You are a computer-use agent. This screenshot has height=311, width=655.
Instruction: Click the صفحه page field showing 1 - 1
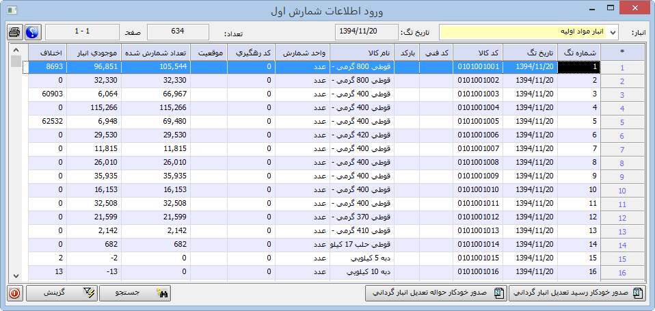tap(83, 32)
